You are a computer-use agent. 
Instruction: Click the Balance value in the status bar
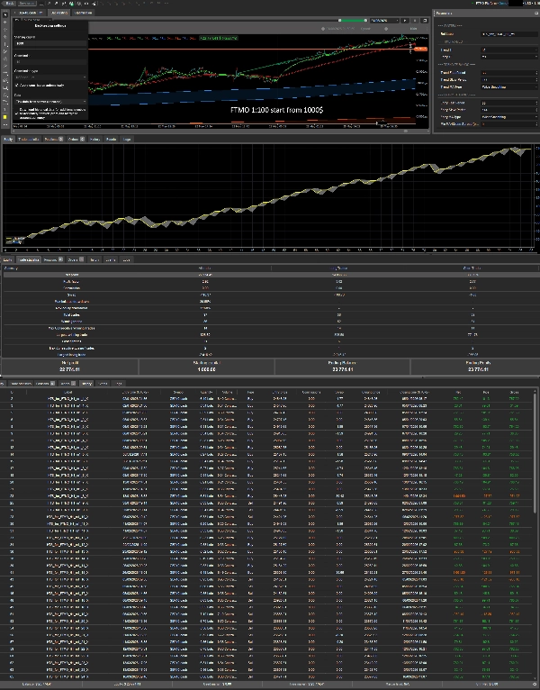(x=36, y=685)
